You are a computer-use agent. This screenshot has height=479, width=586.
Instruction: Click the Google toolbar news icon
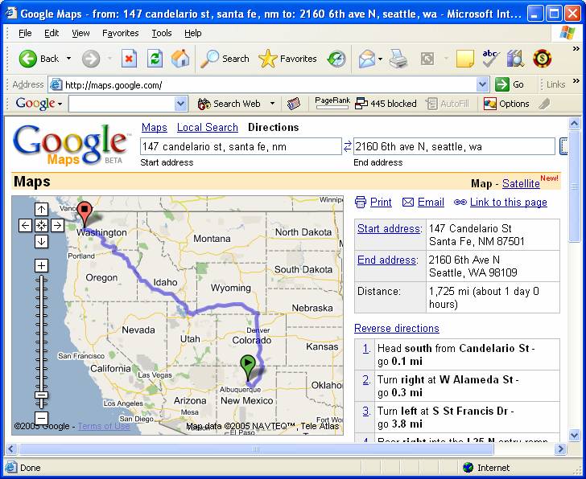pyautogui.click(x=293, y=104)
